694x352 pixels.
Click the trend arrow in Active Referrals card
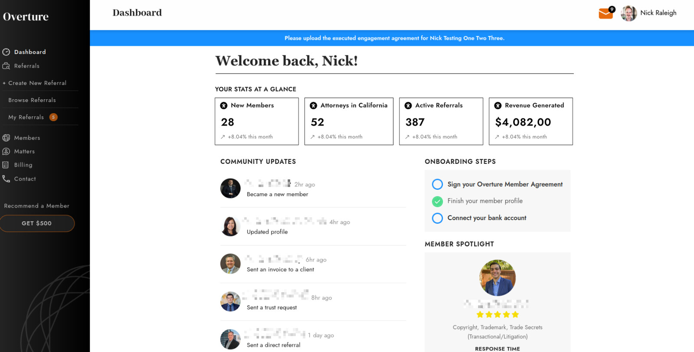pos(407,137)
